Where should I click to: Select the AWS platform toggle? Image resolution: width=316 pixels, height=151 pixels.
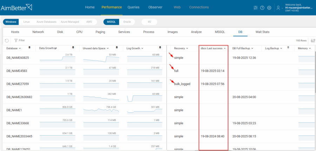[x=89, y=22]
